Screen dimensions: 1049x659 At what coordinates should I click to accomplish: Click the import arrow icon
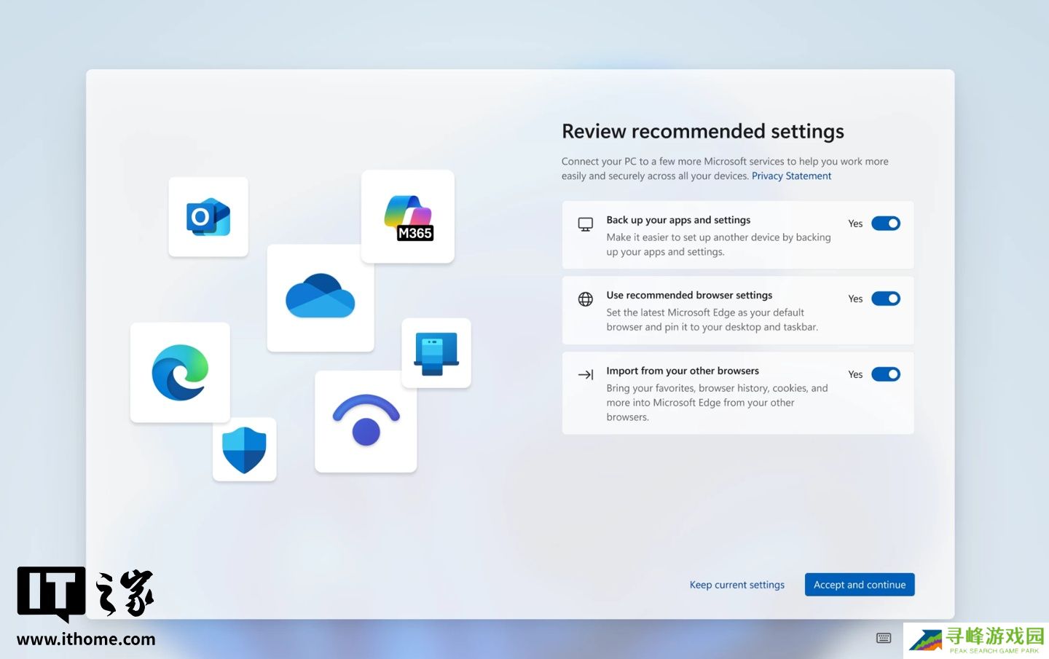(x=586, y=375)
